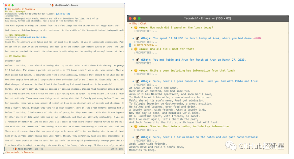Click the thinking emoji beside 'Who all did I meet'
The width and height of the screenshot is (294, 159).
[136, 49]
